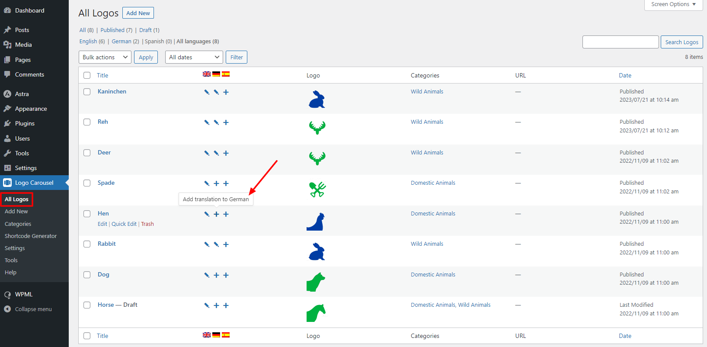This screenshot has width=707, height=347.
Task: Expand the Screen Options panel
Action: point(673,4)
